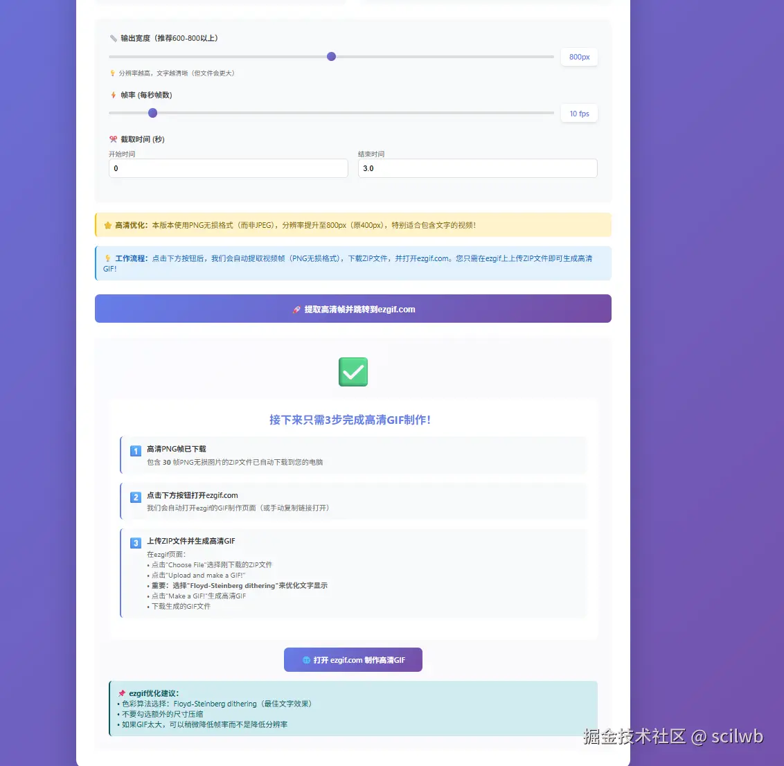Image resolution: width=784 pixels, height=766 pixels.
Task: Click the scissors icon beside clip time
Action: pos(113,139)
